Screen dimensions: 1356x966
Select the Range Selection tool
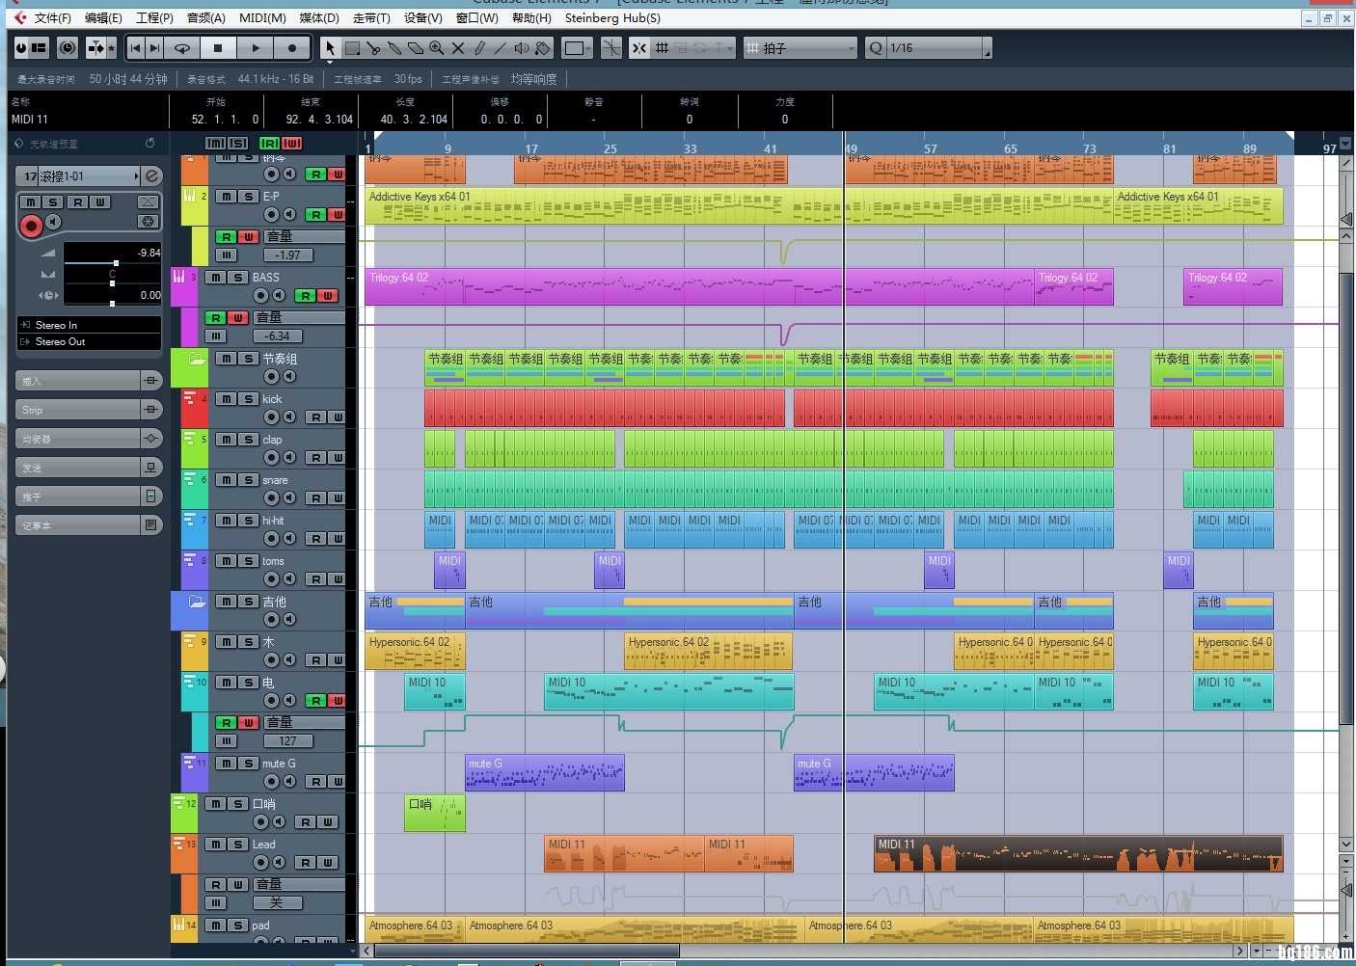coord(352,47)
